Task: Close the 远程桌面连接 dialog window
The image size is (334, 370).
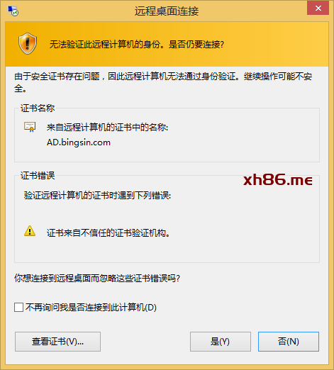Action: click(x=318, y=8)
